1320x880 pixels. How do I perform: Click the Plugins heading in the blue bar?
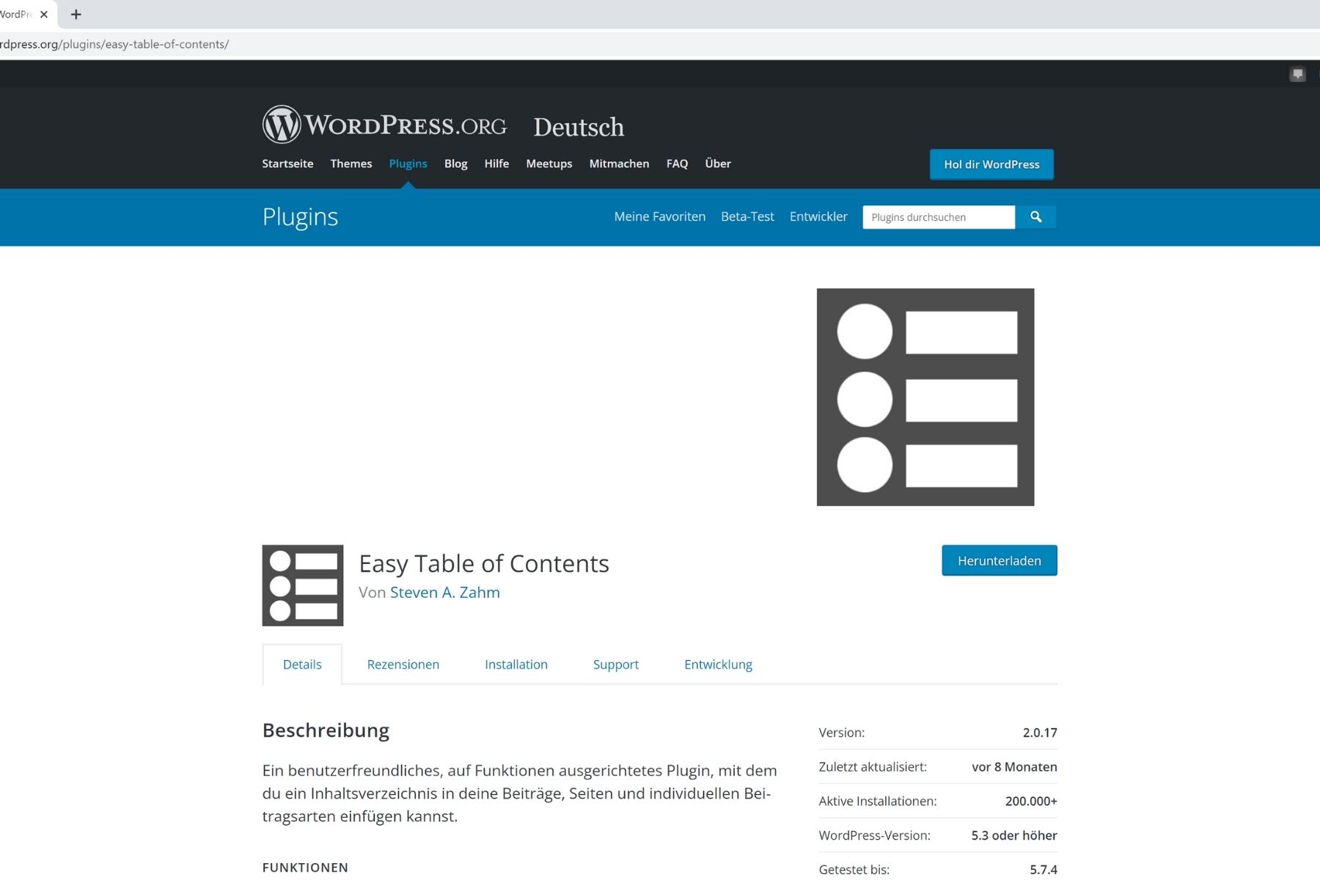[300, 216]
